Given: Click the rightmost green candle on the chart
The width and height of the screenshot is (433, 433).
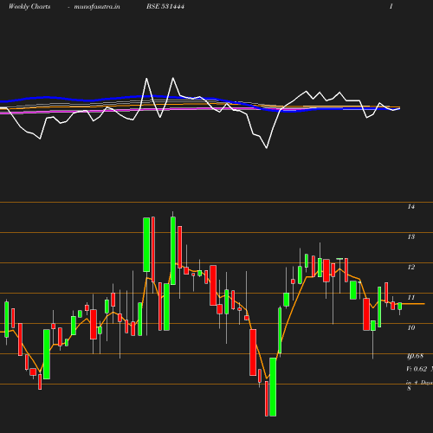Looking at the screenshot, I should point(400,307).
